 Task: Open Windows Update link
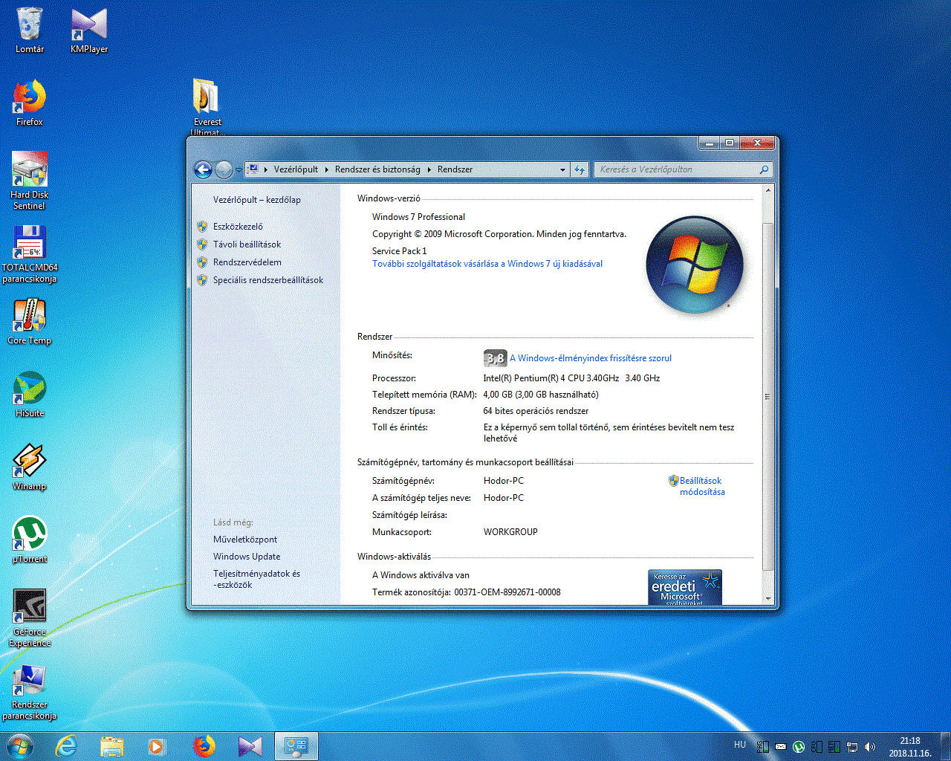247,557
